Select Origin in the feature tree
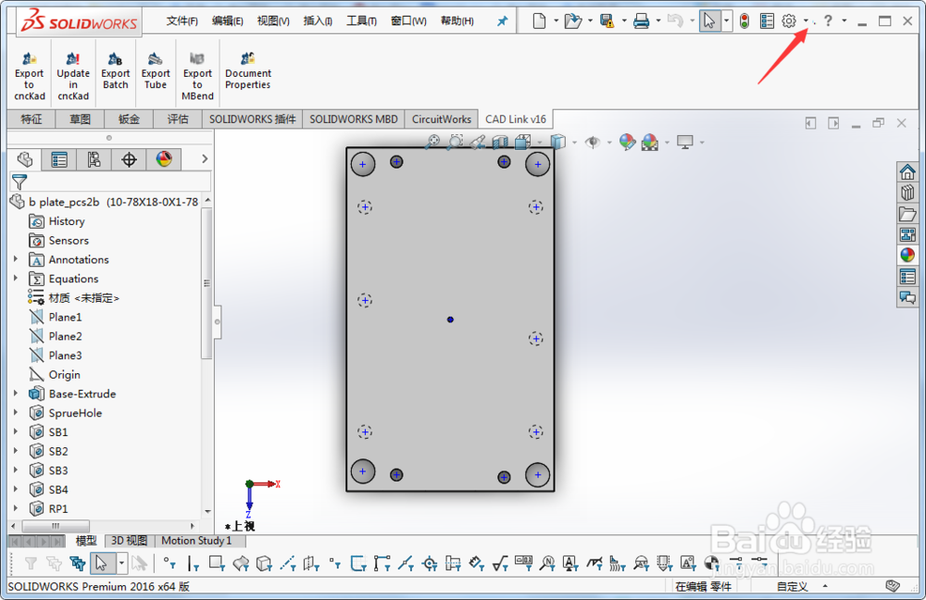Viewport: 926px width, 600px height. click(x=65, y=374)
